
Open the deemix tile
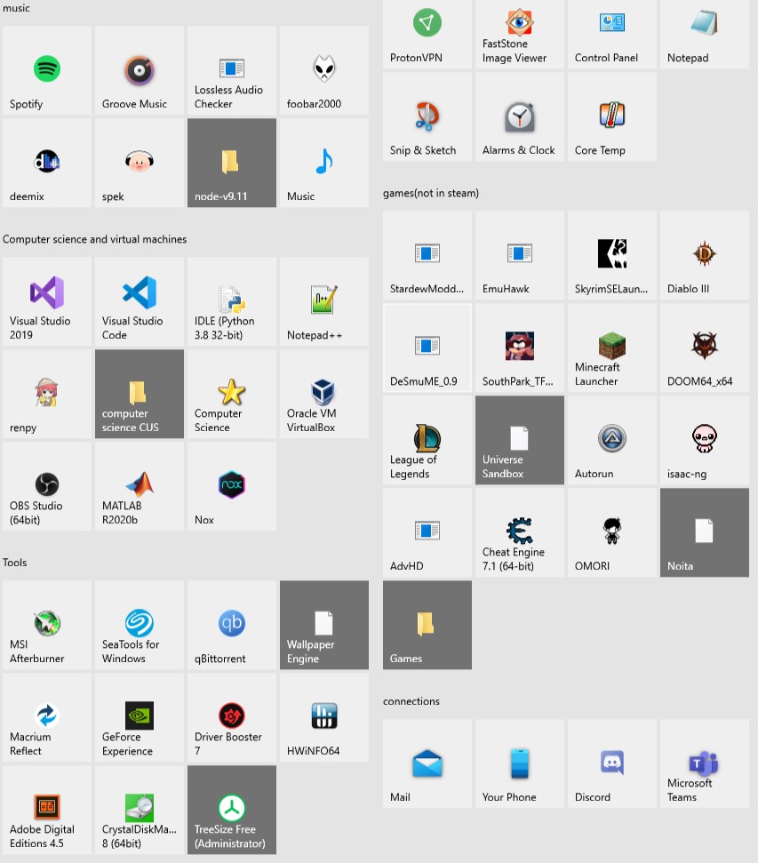47,163
